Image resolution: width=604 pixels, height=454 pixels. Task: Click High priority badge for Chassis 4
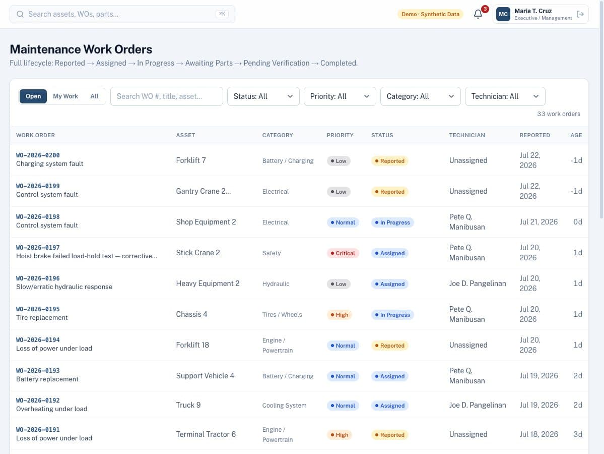click(x=340, y=315)
